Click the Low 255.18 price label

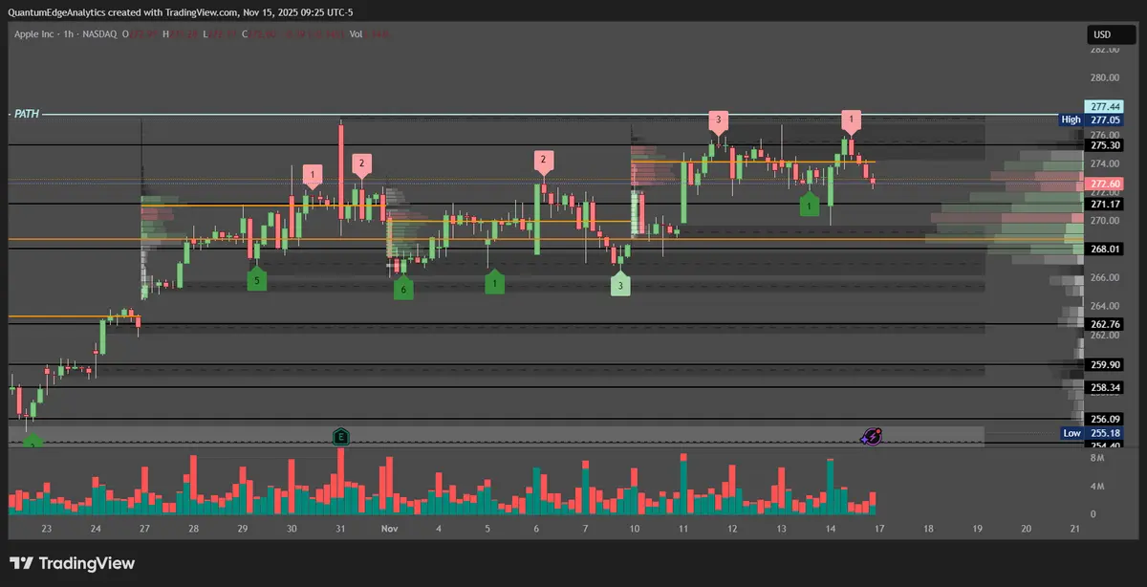(1092, 433)
